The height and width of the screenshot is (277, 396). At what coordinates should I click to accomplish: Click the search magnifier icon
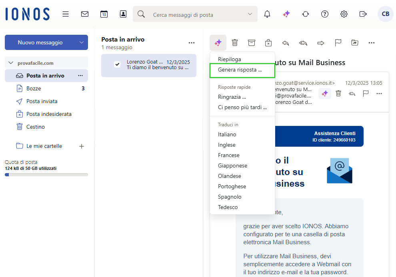[x=141, y=14]
